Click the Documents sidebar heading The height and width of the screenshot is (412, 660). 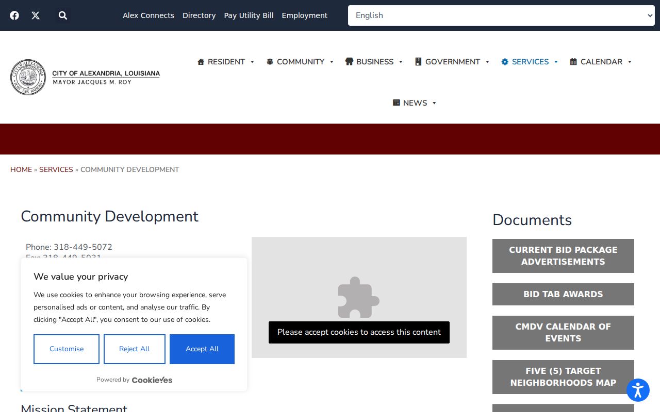click(x=532, y=220)
